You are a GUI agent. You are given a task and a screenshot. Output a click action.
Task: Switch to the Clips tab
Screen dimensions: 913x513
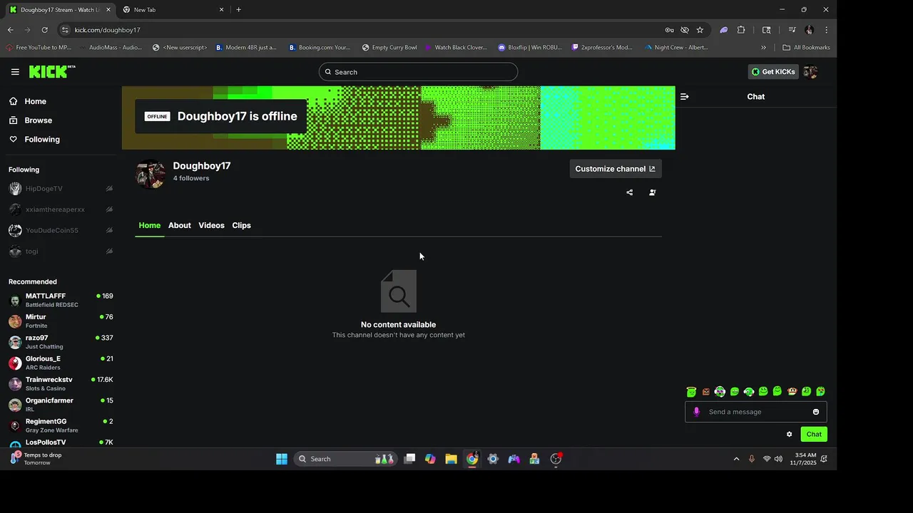click(x=241, y=225)
